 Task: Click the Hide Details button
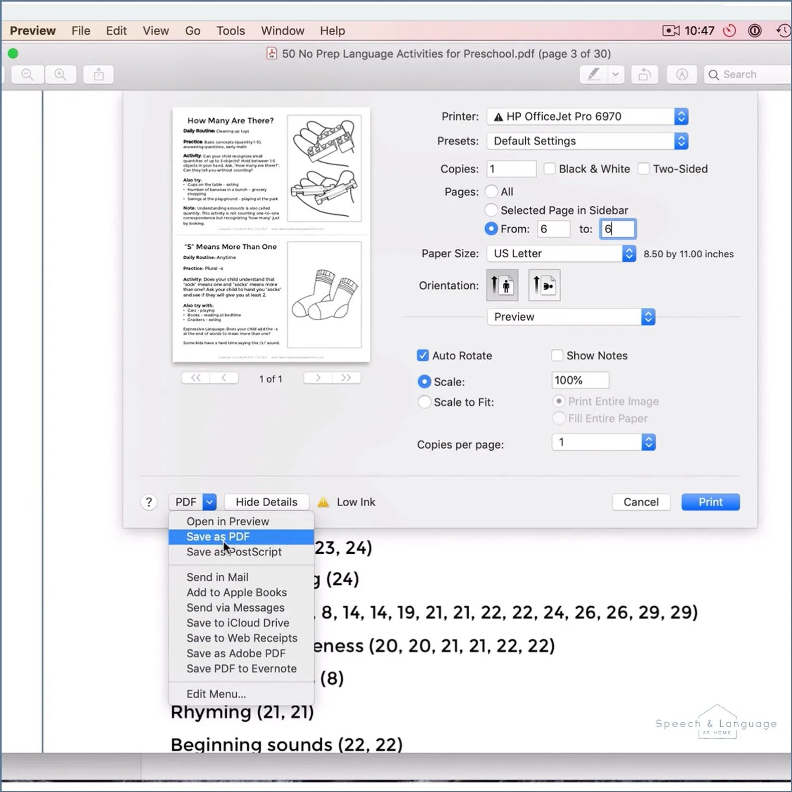tap(266, 501)
